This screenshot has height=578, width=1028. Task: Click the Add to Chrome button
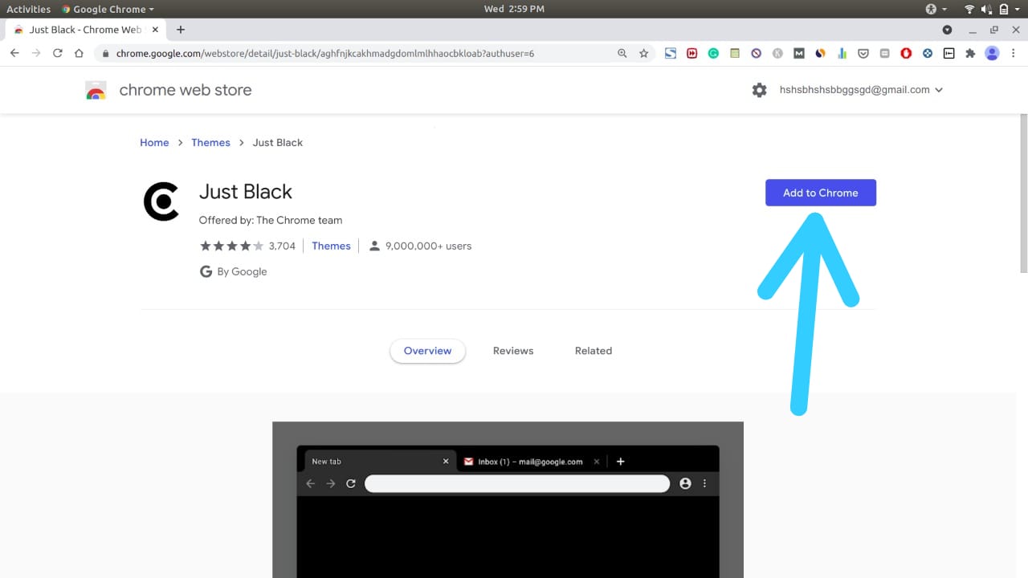point(821,193)
